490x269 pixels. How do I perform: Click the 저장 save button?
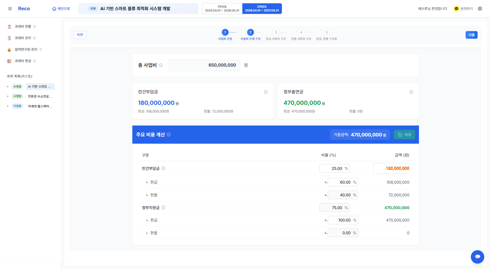[404, 134]
